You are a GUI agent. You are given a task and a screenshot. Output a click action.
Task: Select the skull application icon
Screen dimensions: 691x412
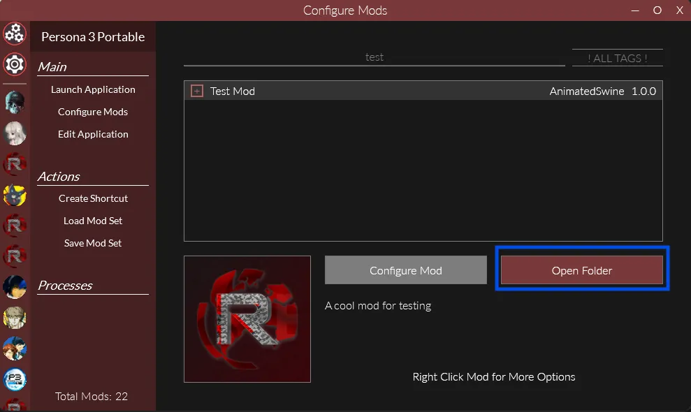click(x=15, y=102)
